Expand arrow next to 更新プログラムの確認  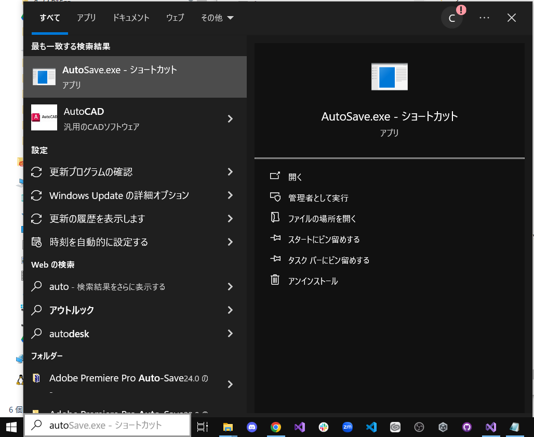click(x=230, y=172)
